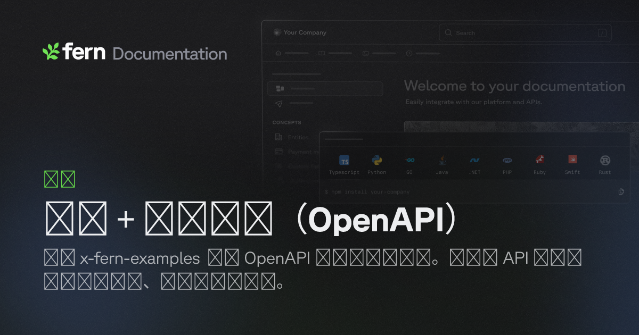The image size is (639, 335).
Task: Open the book icon tab
Action: coord(322,53)
